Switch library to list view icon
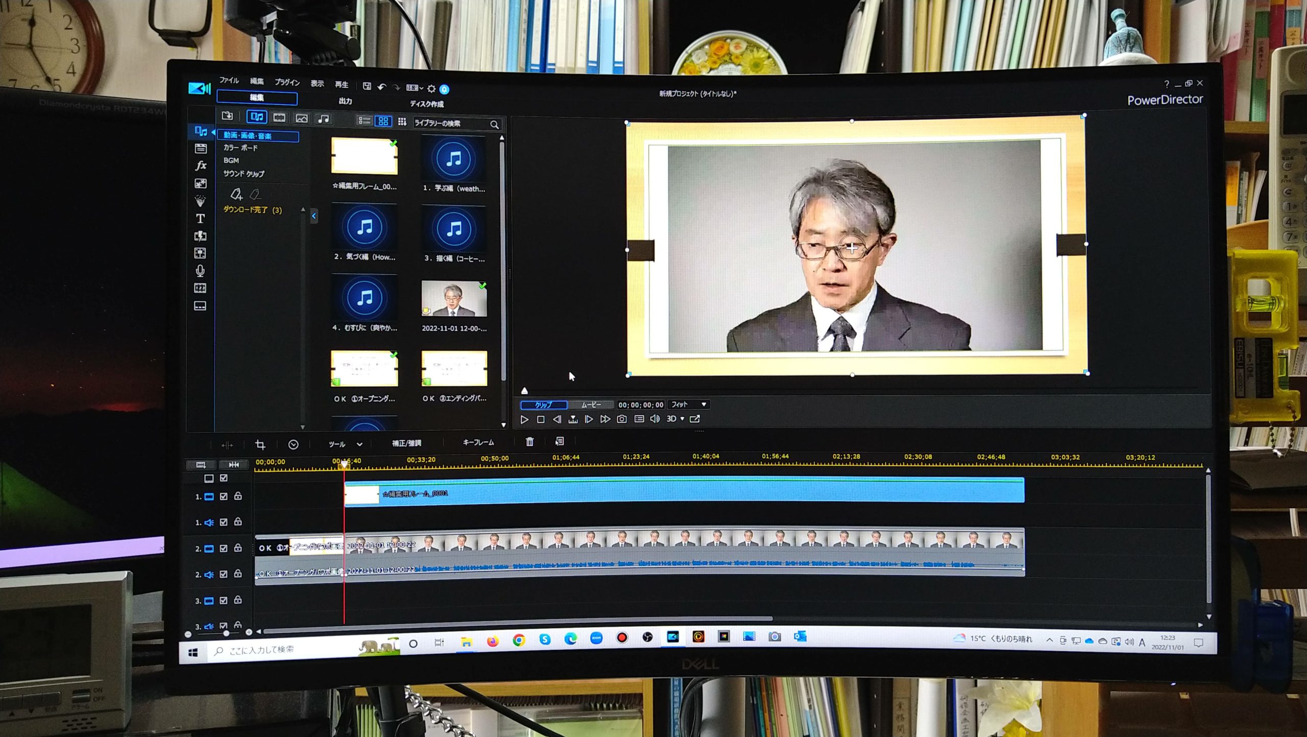Viewport: 1307px width, 737px height. [x=364, y=121]
